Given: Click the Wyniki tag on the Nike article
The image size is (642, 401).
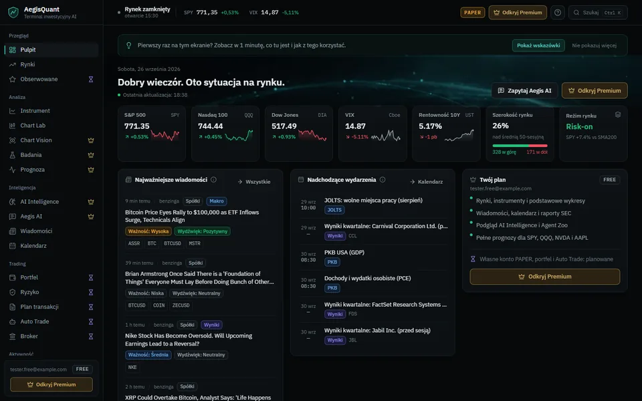Looking at the screenshot, I should (x=212, y=325).
